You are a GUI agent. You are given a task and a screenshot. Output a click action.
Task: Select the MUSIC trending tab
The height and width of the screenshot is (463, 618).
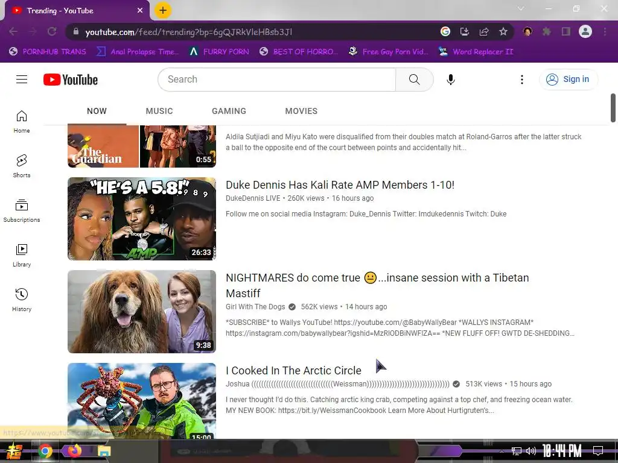[x=159, y=111]
